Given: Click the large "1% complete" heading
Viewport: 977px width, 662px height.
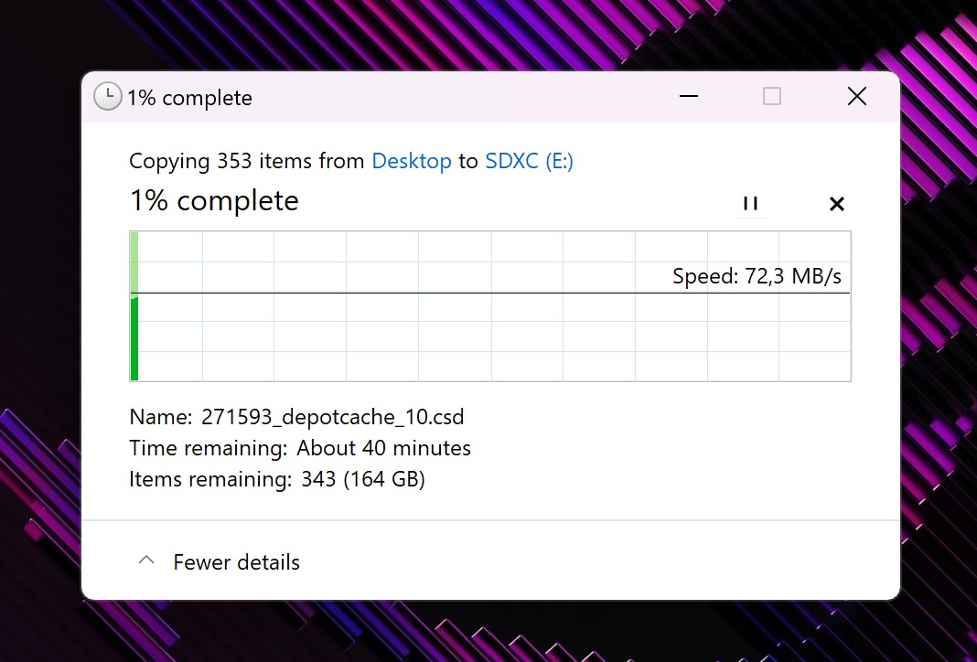Looking at the screenshot, I should tap(214, 201).
